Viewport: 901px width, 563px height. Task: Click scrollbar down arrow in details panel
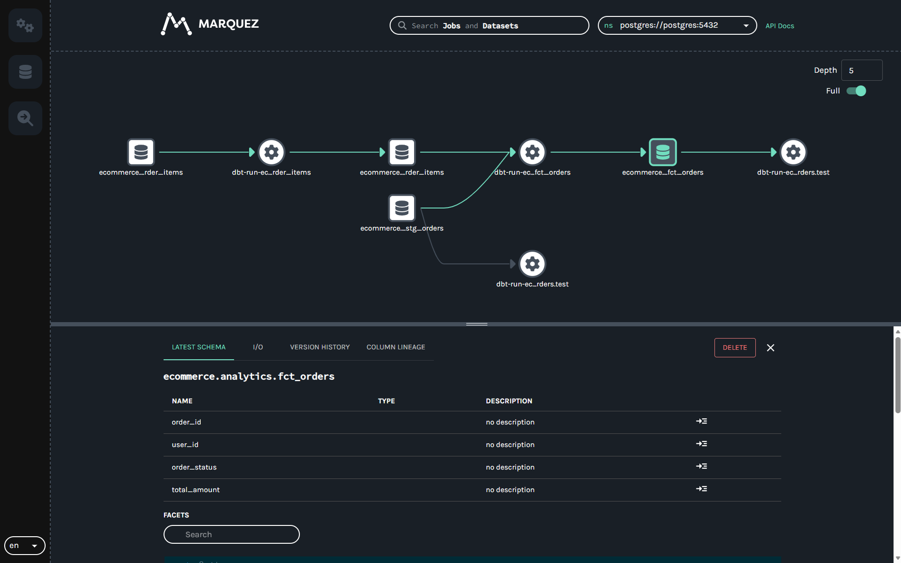pyautogui.click(x=897, y=558)
